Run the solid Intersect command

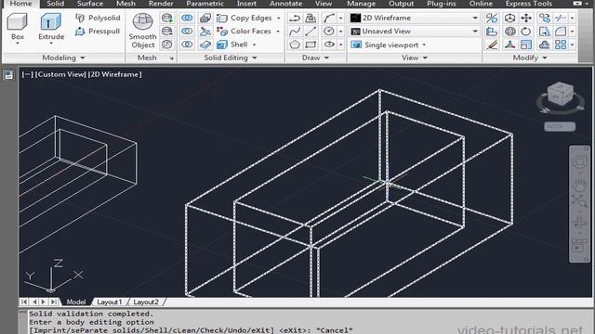tap(187, 45)
